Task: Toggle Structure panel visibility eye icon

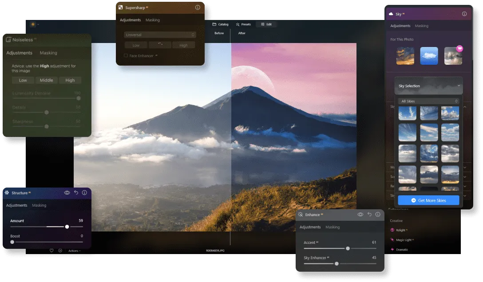Action: click(x=67, y=193)
